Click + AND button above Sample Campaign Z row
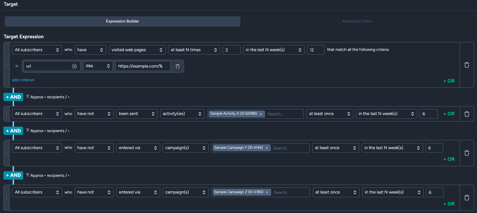Screen dimensions: 477x213 coord(13,175)
